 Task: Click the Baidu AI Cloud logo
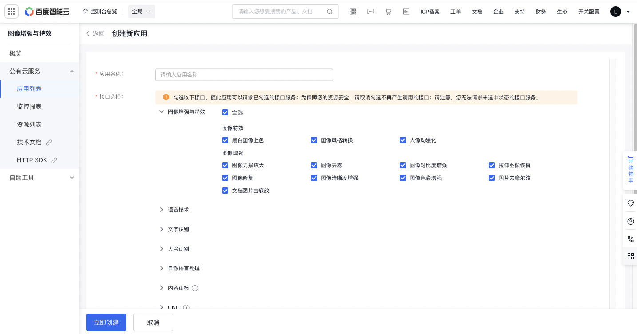tap(47, 12)
